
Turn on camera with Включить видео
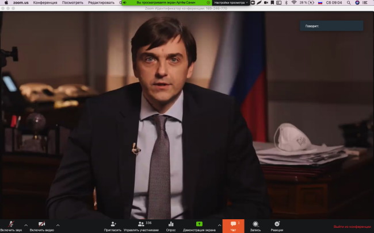point(41,224)
